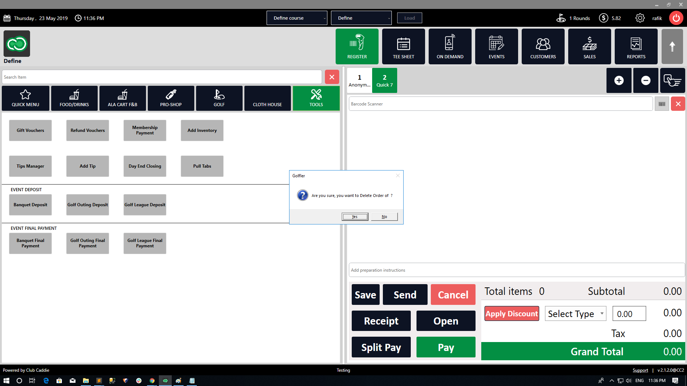
Task: Select the Anonymous order tab
Action: (359, 80)
